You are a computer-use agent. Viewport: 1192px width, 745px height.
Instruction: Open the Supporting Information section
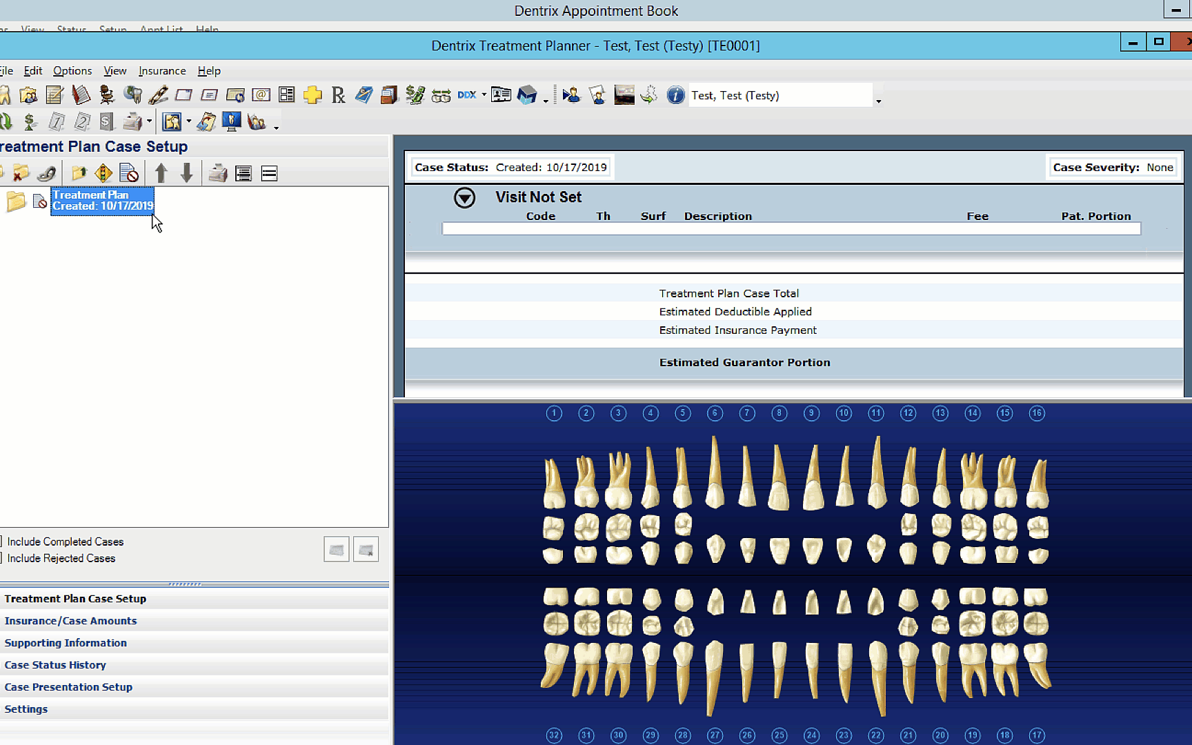tap(194, 643)
